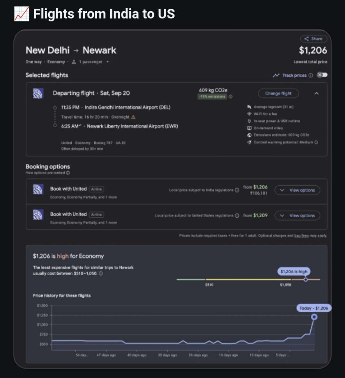Click the Travel time: 16 hr 20 min text
This screenshot has height=378, width=345.
click(84, 117)
